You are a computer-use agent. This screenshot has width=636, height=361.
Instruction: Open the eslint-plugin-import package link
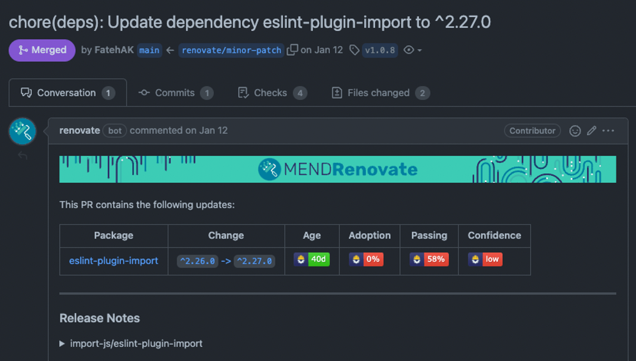click(113, 261)
